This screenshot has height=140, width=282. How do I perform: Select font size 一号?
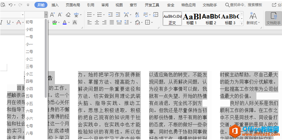click(29, 37)
